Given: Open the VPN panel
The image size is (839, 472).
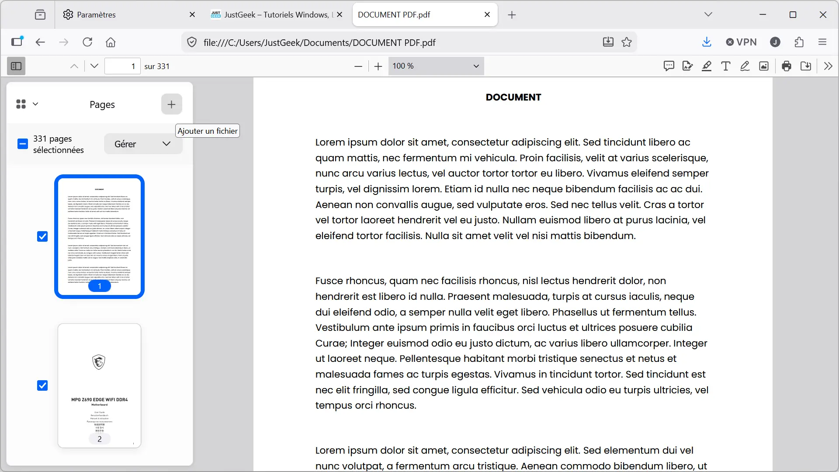Looking at the screenshot, I should tap(741, 42).
